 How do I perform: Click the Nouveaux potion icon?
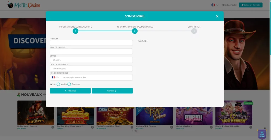pyautogui.click(x=19, y=94)
